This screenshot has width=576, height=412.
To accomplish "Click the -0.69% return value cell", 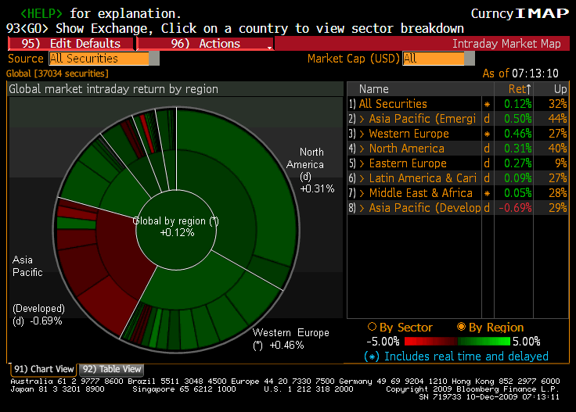I will coord(515,208).
